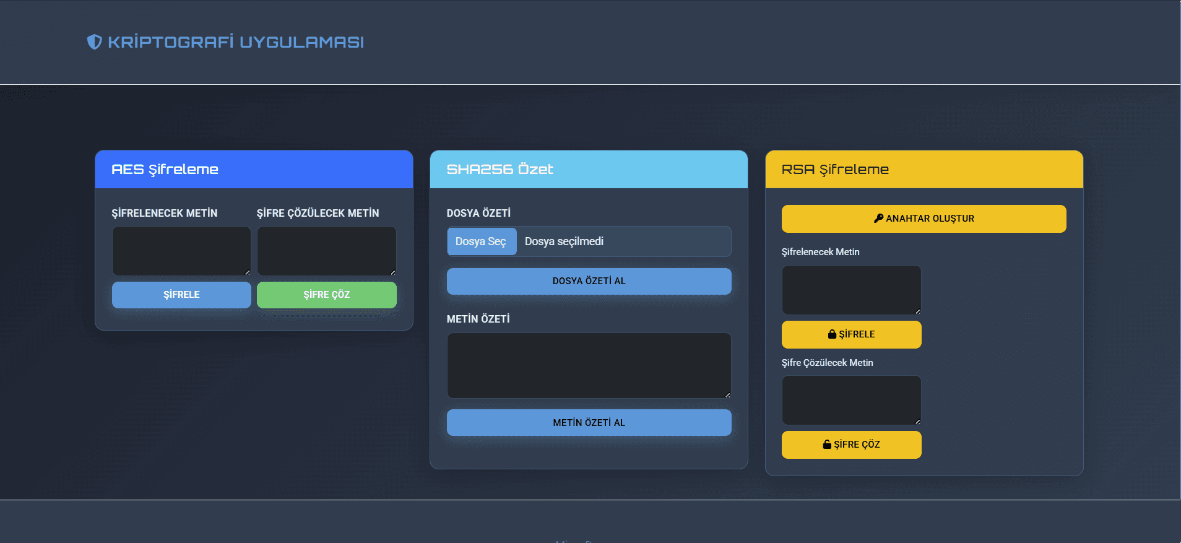The width and height of the screenshot is (1181, 543).
Task: Click the 'Dosya seçilmedi' file field text
Action: 564,241
